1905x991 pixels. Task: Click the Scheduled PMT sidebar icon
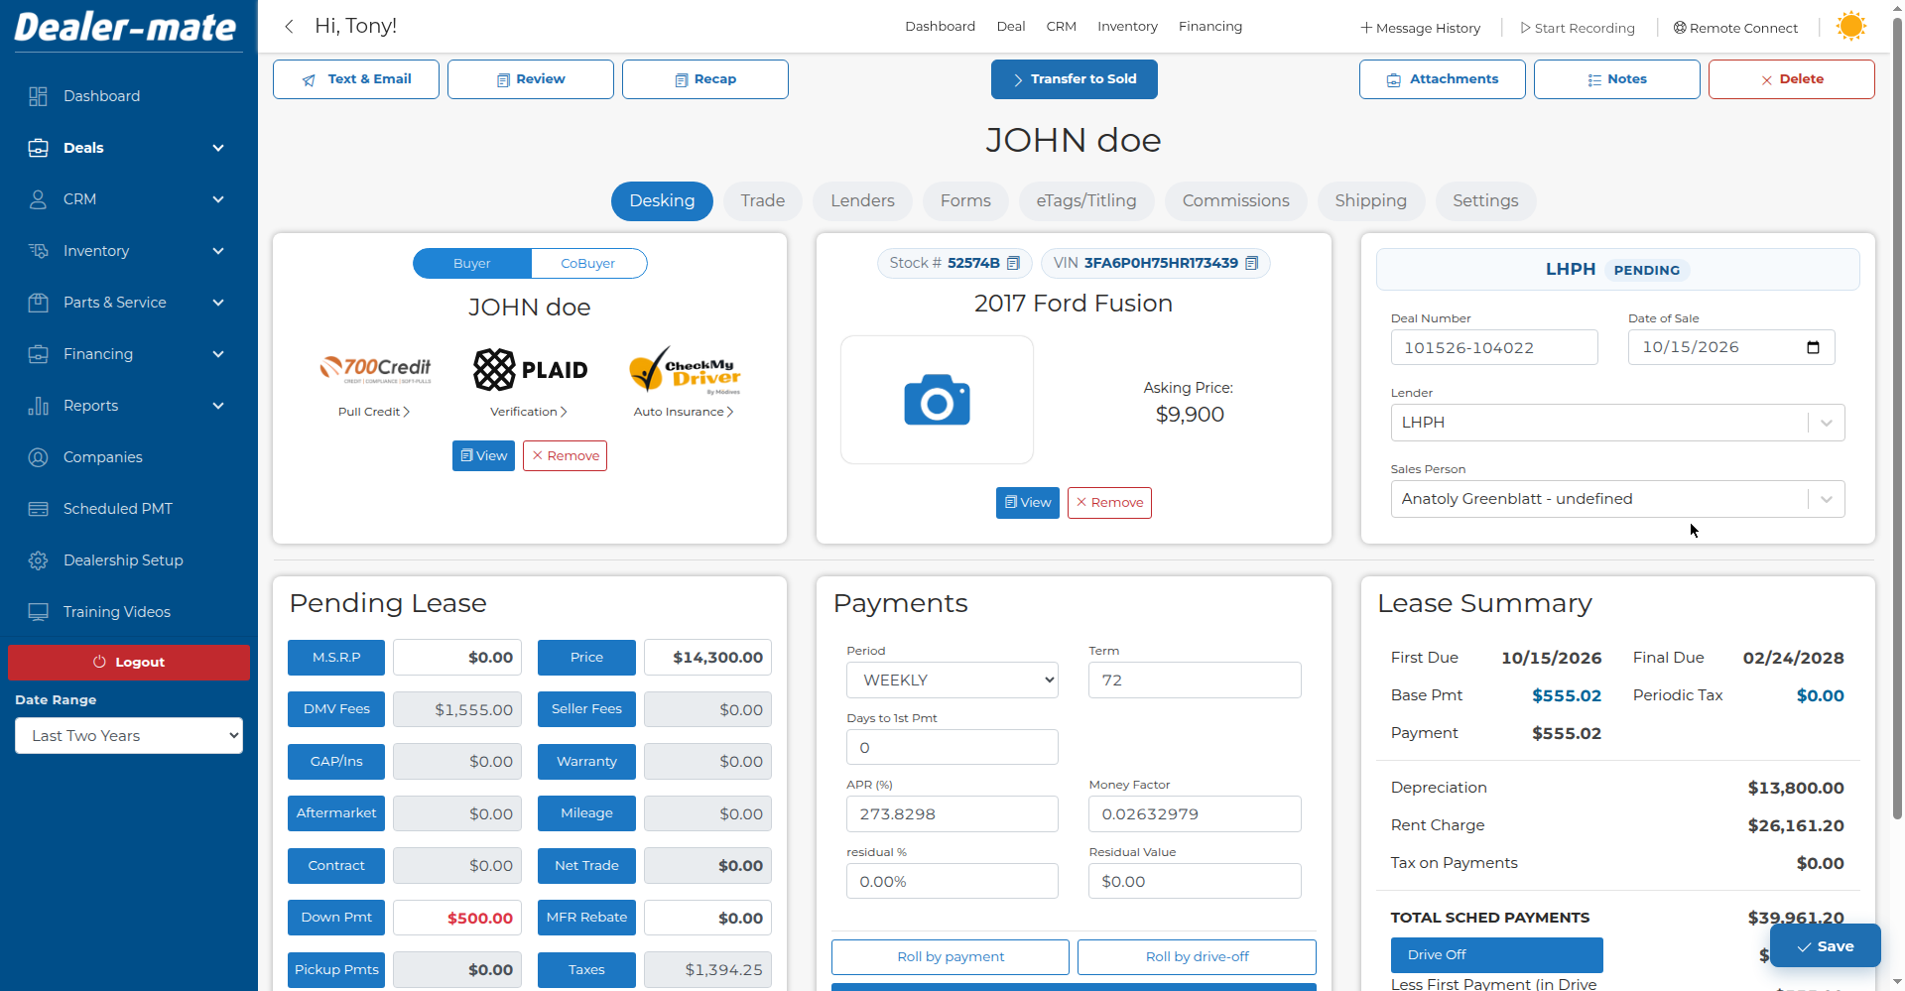(38, 509)
